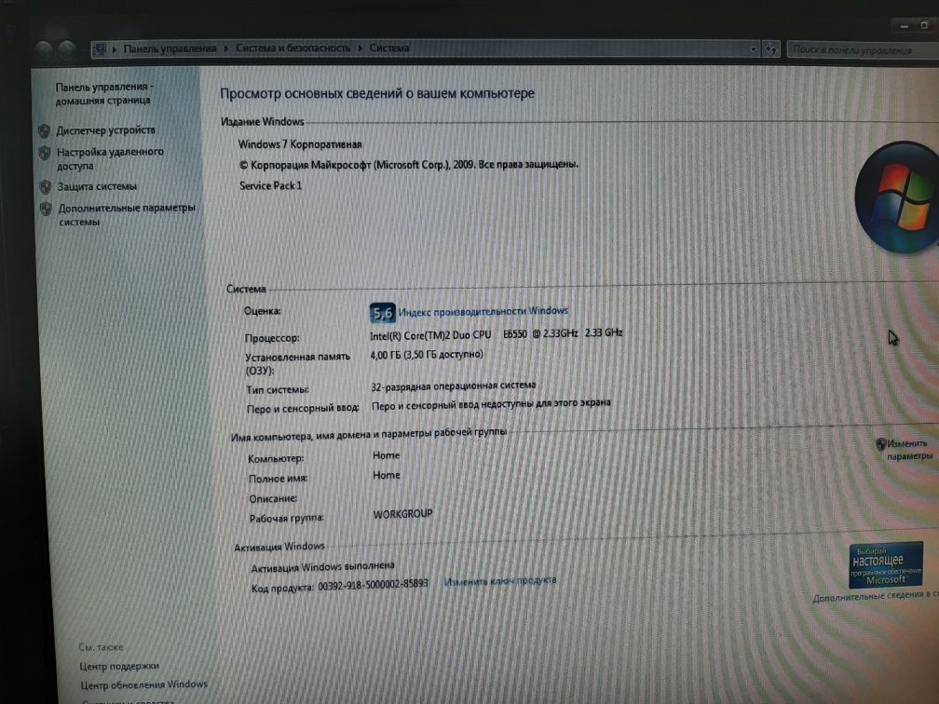Click the computer icon in address bar
The width and height of the screenshot is (939, 704).
(100, 49)
